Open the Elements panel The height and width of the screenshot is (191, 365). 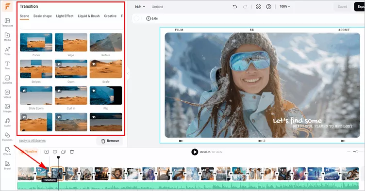[x=7, y=137]
